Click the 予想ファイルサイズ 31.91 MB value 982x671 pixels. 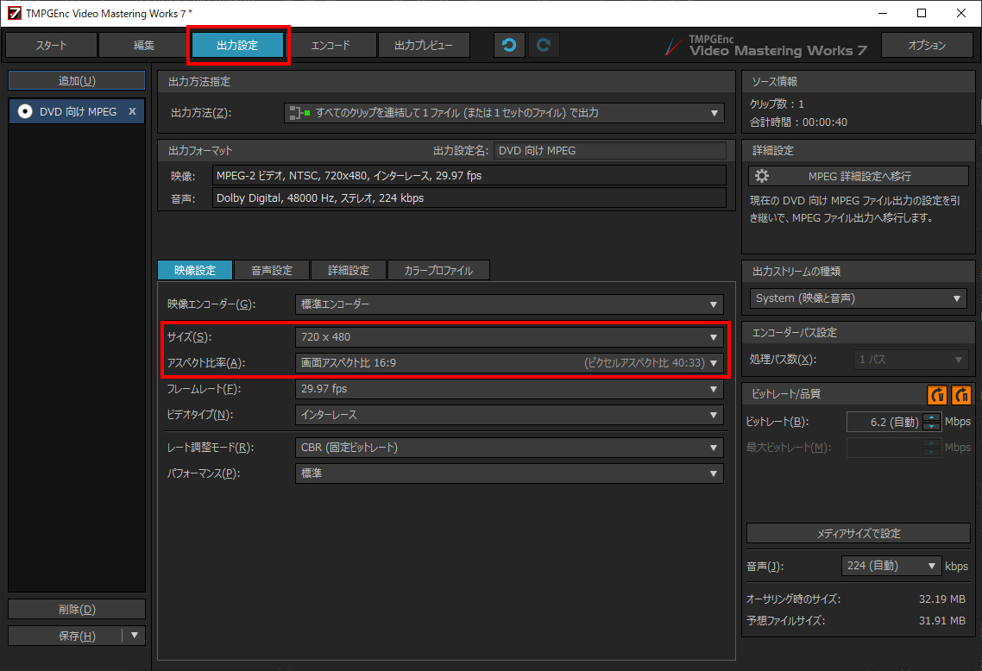pyautogui.click(x=942, y=621)
